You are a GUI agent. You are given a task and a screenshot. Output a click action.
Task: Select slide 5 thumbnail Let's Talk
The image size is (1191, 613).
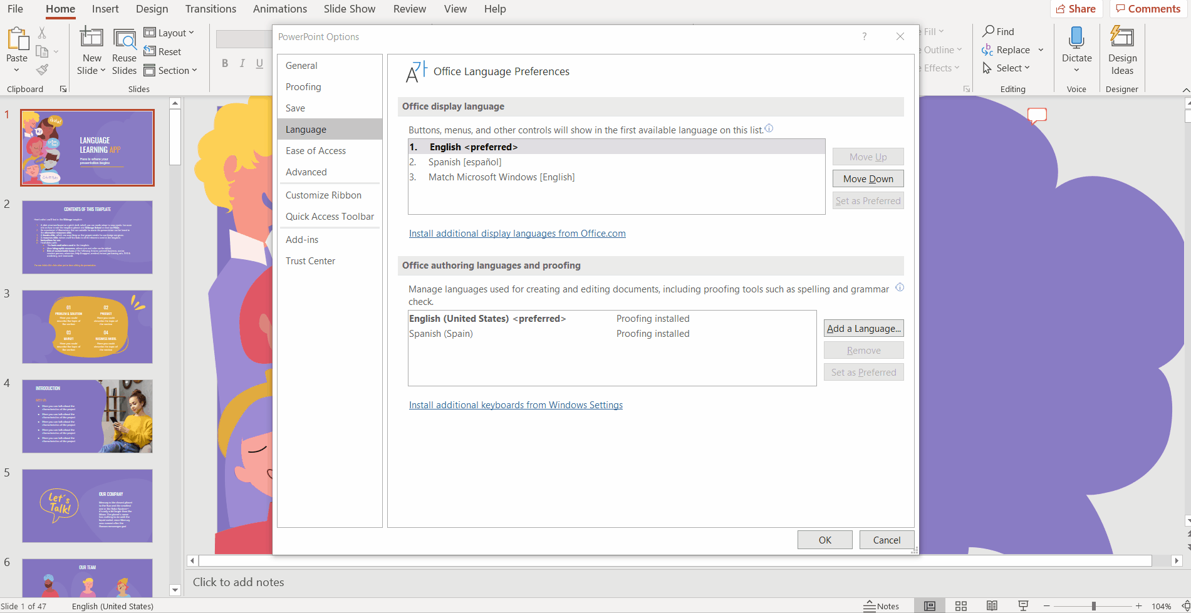point(87,506)
